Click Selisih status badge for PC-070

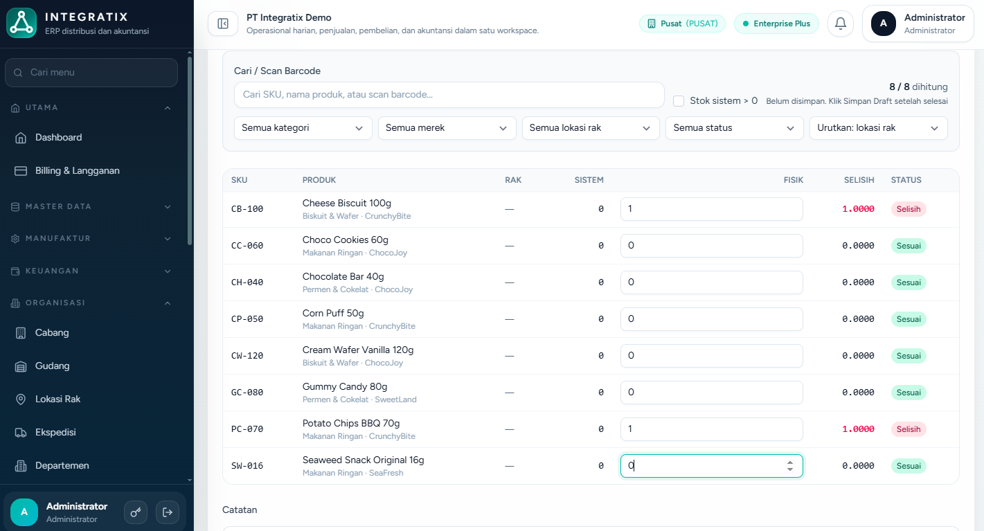point(909,429)
